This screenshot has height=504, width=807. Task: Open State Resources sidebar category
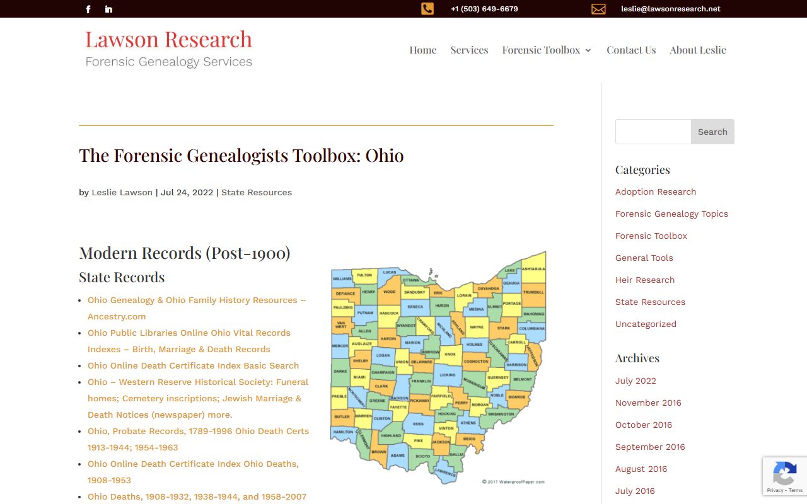[650, 302]
